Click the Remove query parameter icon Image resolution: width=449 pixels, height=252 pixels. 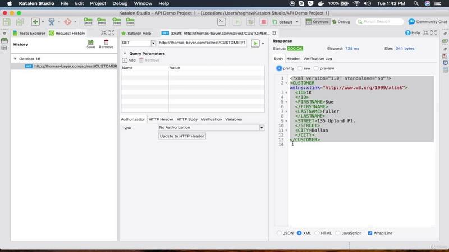tap(141, 60)
